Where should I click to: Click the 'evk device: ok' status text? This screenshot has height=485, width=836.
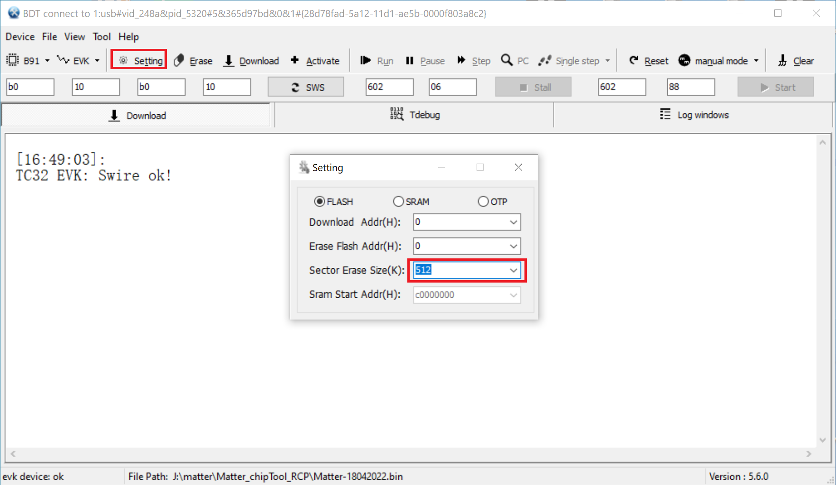33,476
